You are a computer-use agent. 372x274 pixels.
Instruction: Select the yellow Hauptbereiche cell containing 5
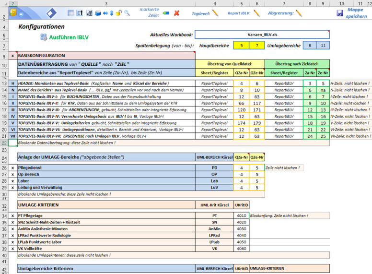coord(242,46)
